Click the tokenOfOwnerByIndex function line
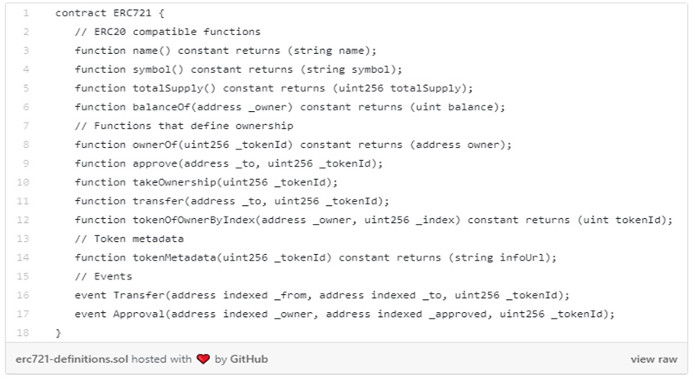The image size is (695, 384). coord(373,220)
